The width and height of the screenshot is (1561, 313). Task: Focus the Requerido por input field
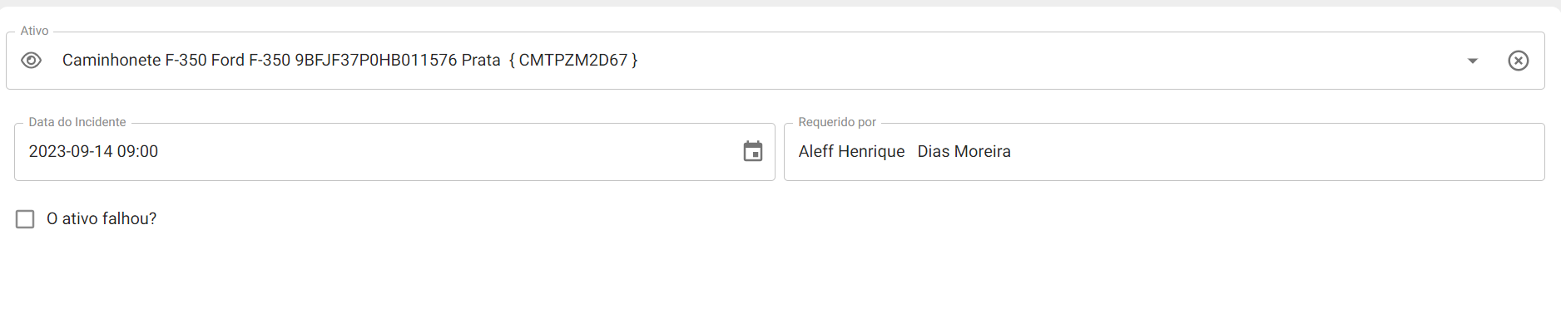1164,152
